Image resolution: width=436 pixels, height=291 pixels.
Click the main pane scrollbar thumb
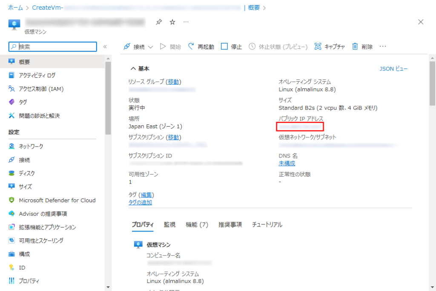click(432, 83)
